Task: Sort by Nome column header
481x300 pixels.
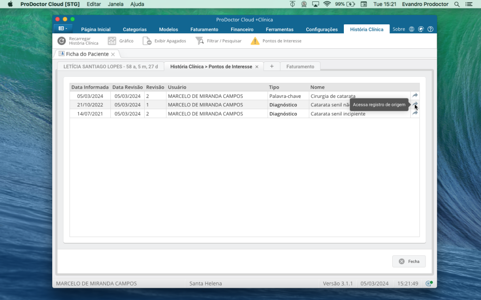Action: coord(359,87)
